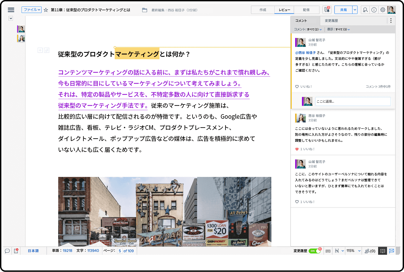Click the page view layout icon in status bar

tap(337, 251)
